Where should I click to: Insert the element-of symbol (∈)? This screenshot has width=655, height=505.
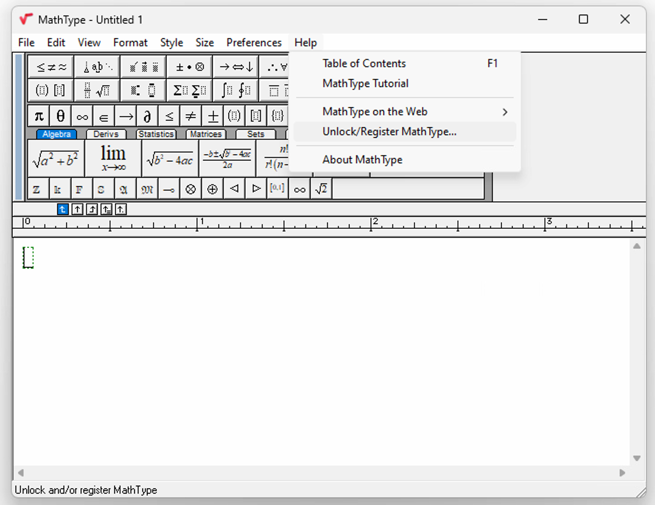[103, 116]
